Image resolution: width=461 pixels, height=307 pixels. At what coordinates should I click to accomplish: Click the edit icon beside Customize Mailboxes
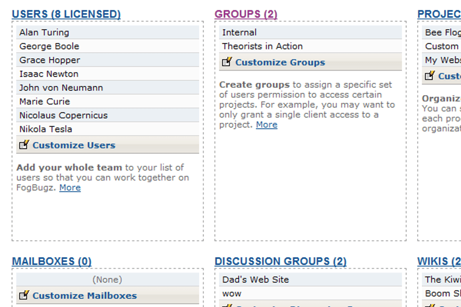[x=24, y=295]
